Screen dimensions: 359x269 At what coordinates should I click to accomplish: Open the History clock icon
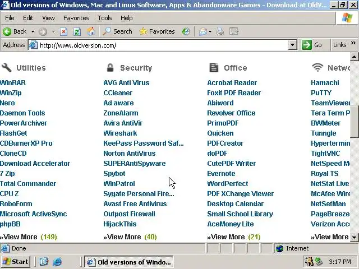(186, 31)
